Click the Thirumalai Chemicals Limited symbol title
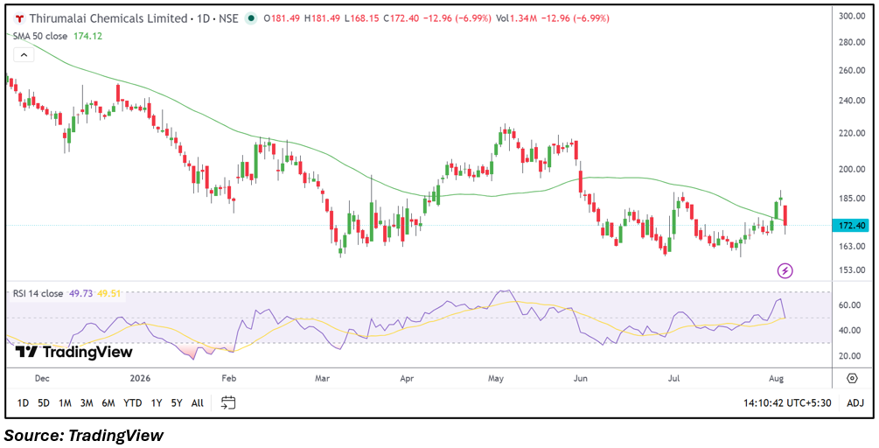This screenshot has height=448, width=879. tap(108, 18)
